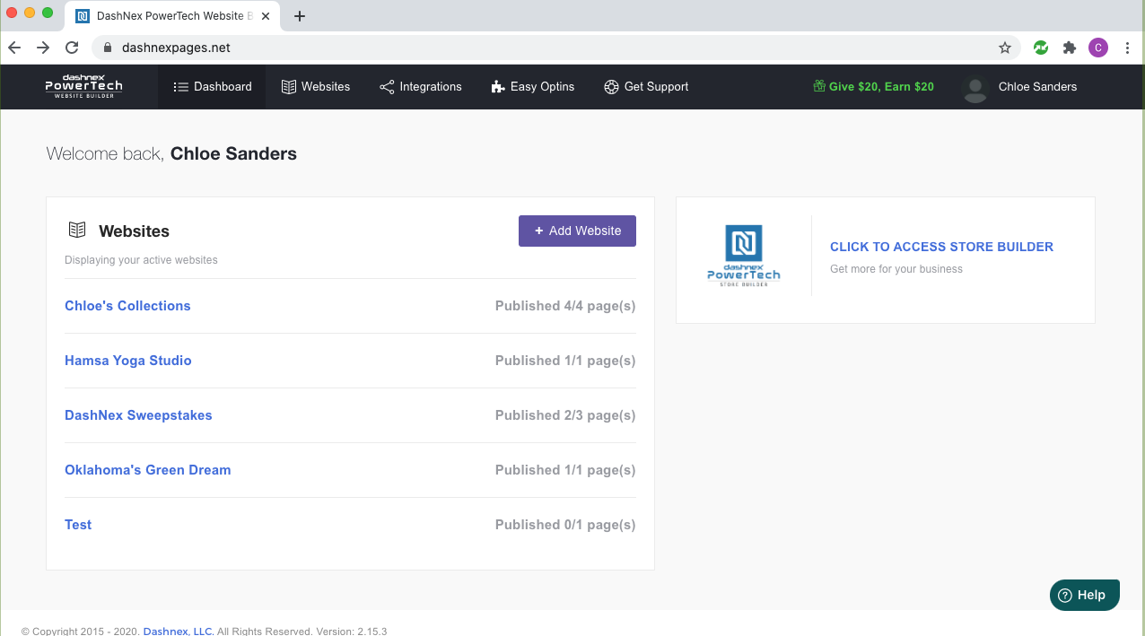Open the Chloe Sanders account menu
Image resolution: width=1145 pixels, height=636 pixels.
(x=1037, y=87)
